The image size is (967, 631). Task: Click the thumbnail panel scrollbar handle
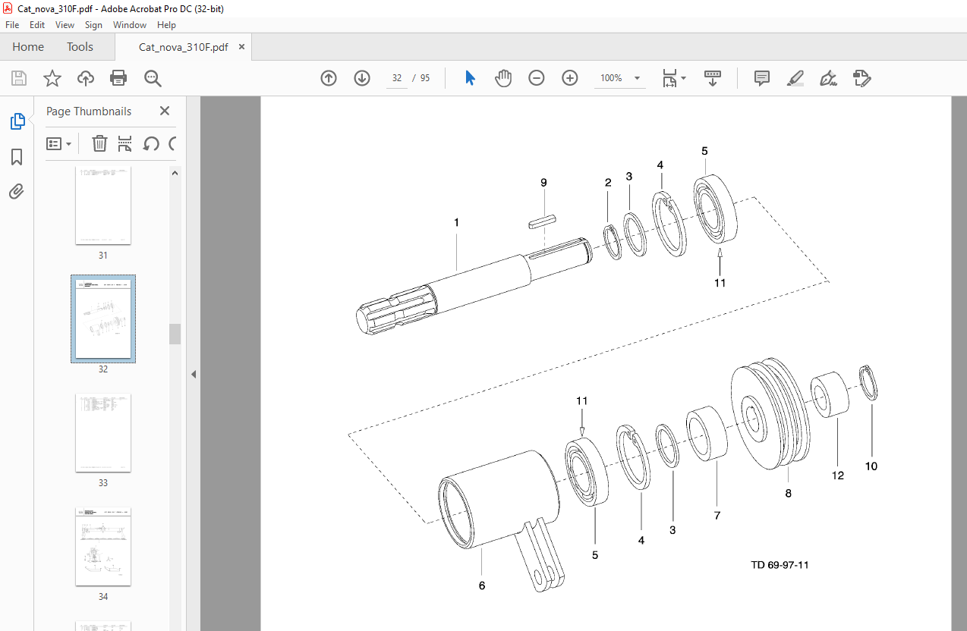[175, 334]
